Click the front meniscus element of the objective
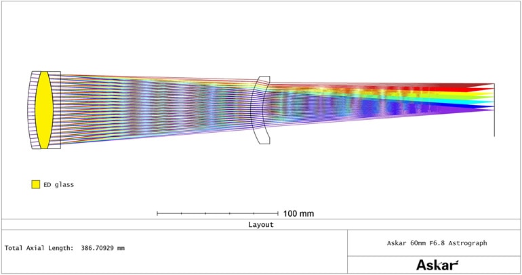Image resolution: width=522 pixels, height=275 pixels. [32, 110]
